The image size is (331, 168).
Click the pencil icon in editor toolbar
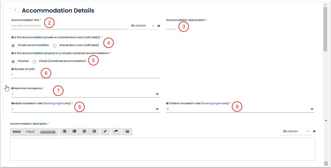coord(105,131)
